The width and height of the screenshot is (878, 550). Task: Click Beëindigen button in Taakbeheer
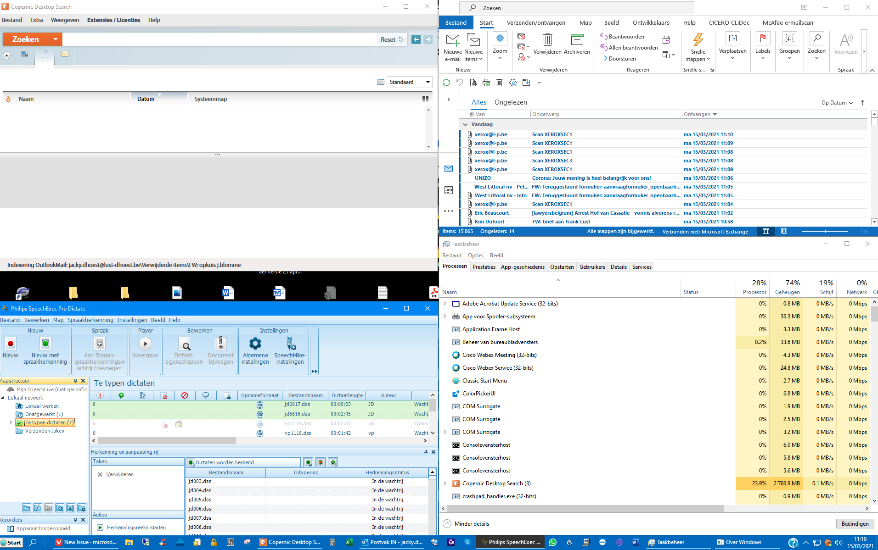[855, 524]
